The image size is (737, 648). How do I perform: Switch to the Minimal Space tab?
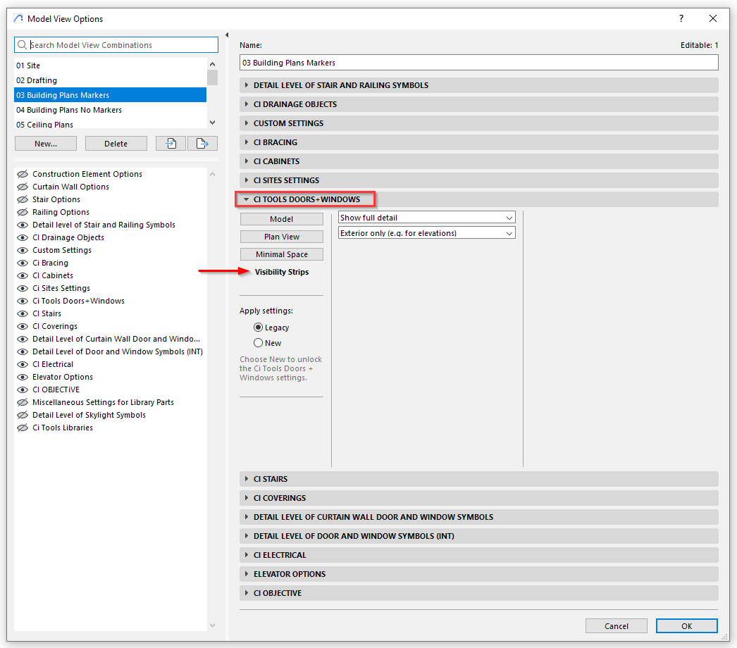[282, 254]
